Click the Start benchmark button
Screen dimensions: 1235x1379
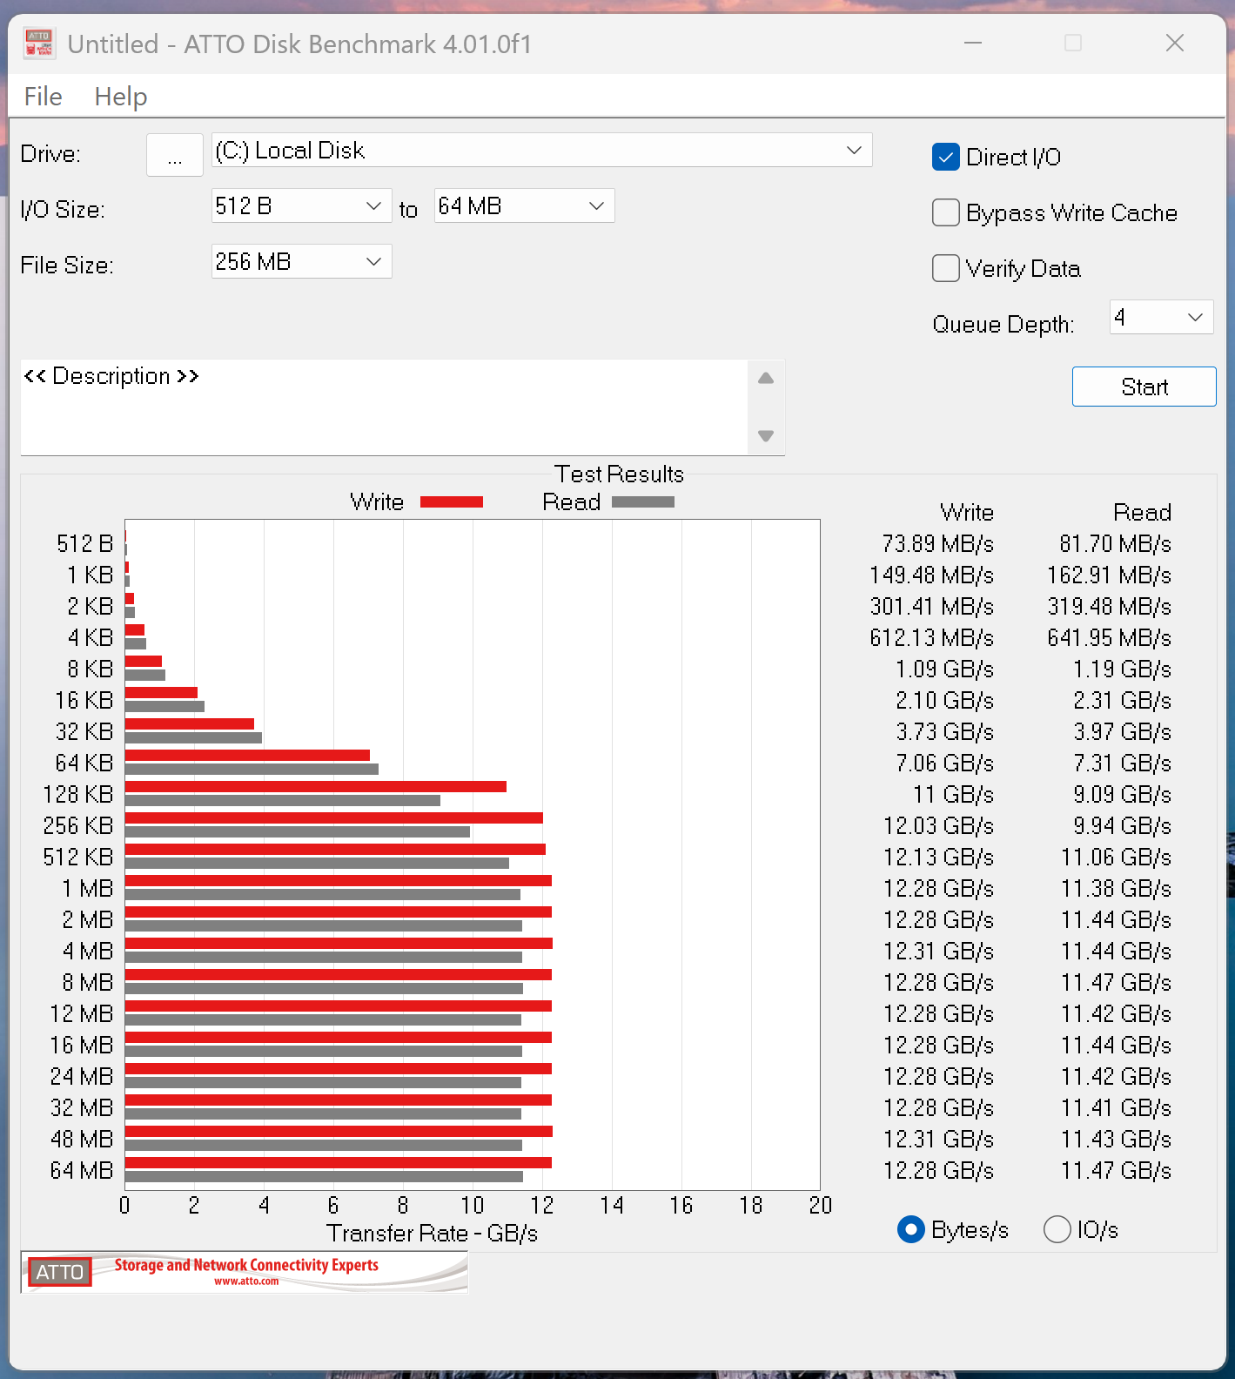click(x=1144, y=387)
